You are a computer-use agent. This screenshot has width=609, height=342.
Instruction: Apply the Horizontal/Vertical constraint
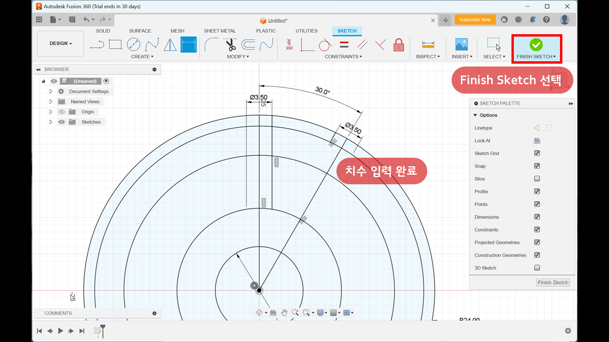[x=289, y=45]
